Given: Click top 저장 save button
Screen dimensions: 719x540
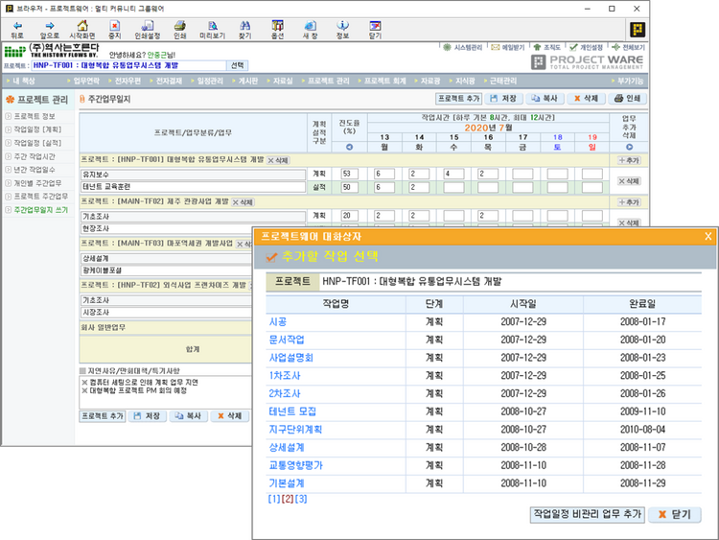Looking at the screenshot, I should pyautogui.click(x=503, y=99).
